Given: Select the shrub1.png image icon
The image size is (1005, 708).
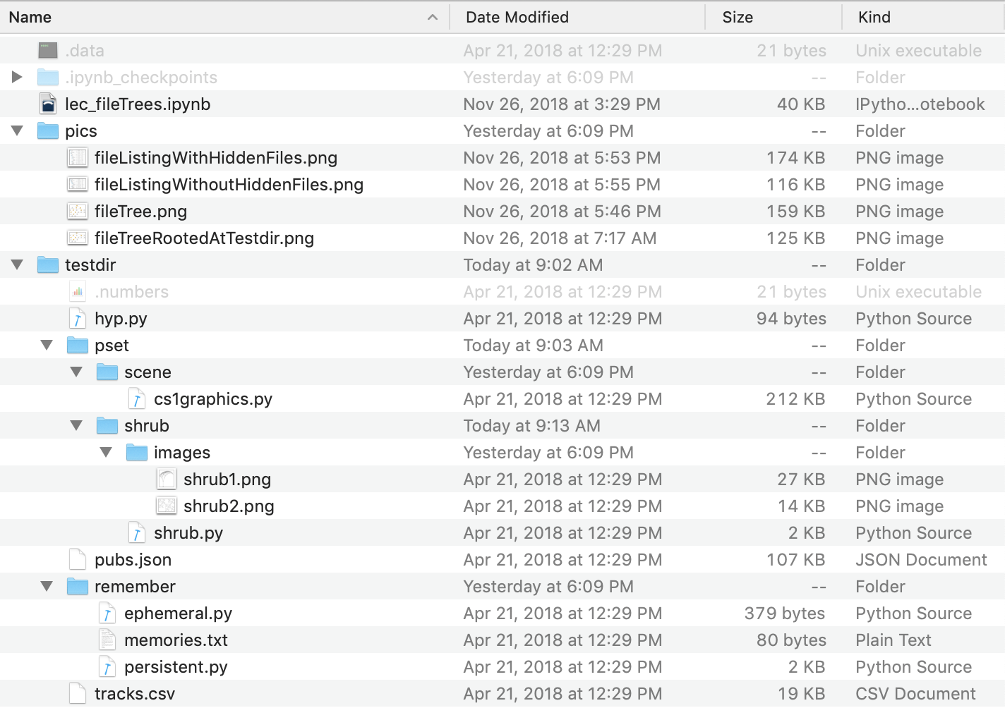Looking at the screenshot, I should (167, 480).
